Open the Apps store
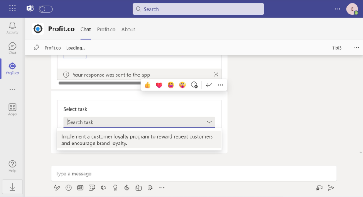Image resolution: width=363 pixels, height=197 pixels. coord(12,110)
